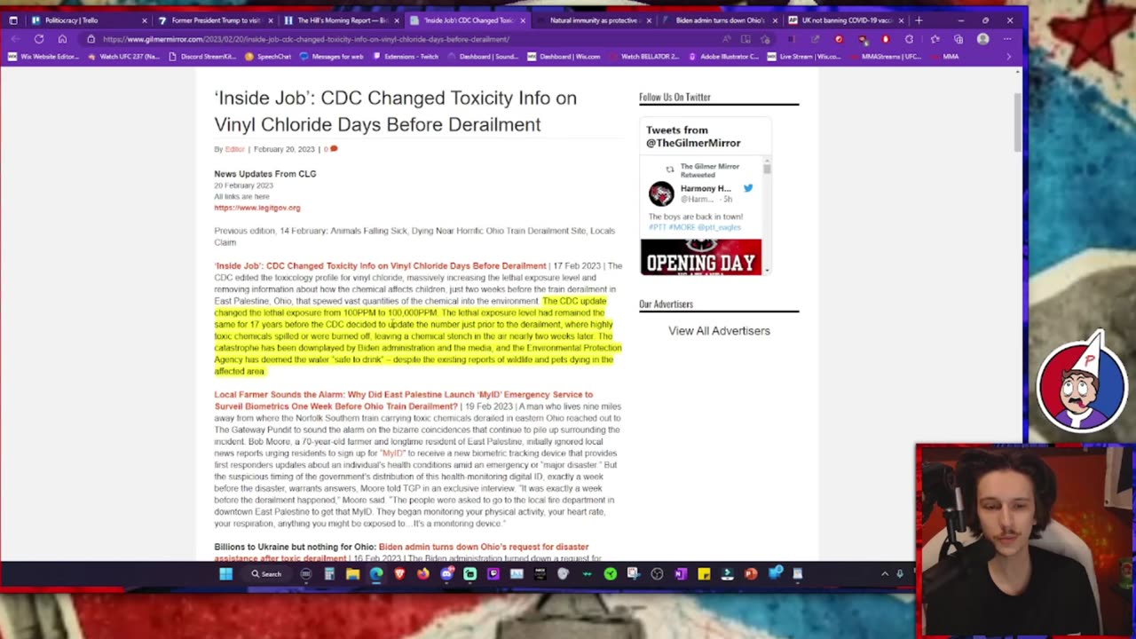
Task: Switch to Natural immunity as protective tab
Action: [595, 20]
